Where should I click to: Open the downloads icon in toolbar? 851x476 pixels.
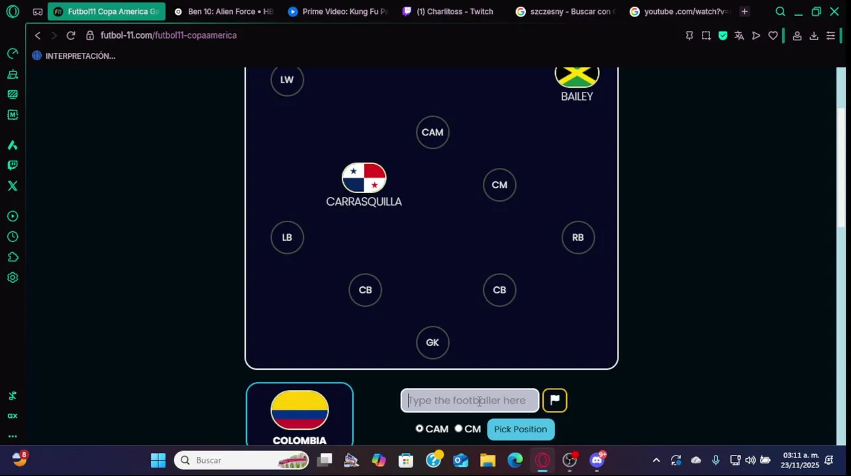click(x=814, y=36)
